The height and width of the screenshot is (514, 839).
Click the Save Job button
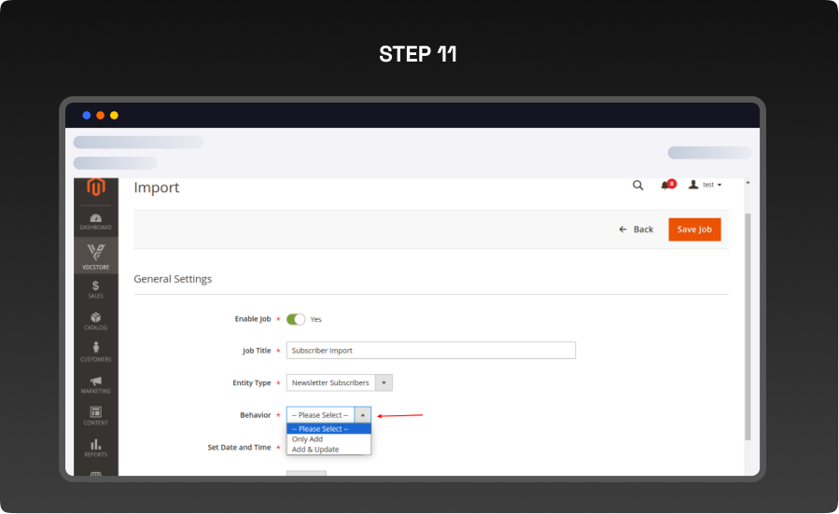coord(694,229)
